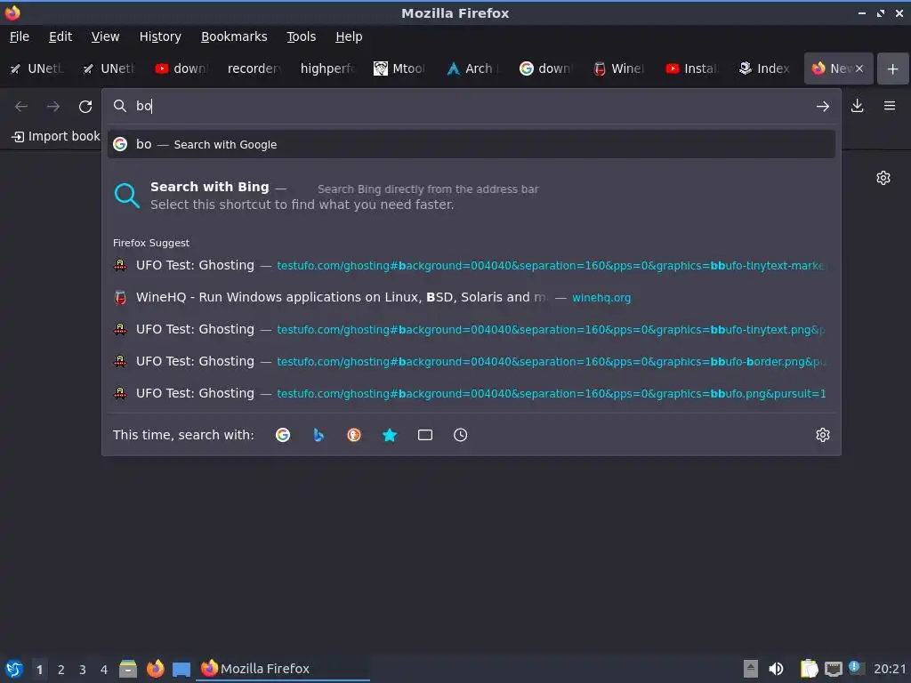Open the network tray icon
This screenshot has height=683, width=911.
(833, 669)
